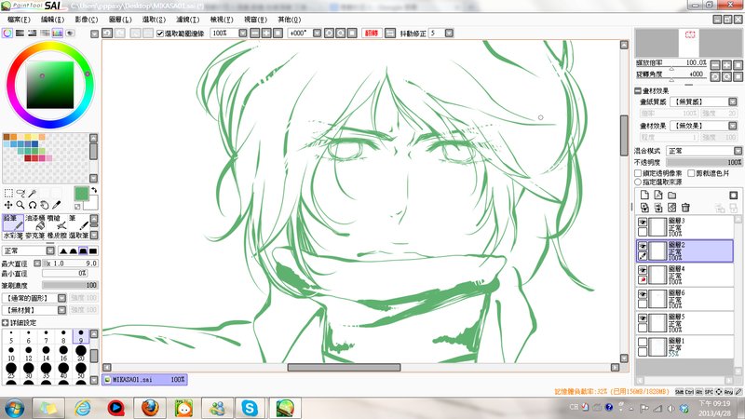Choose the 水彩筆 watercolor brush
The image size is (745, 419).
pyautogui.click(x=13, y=236)
